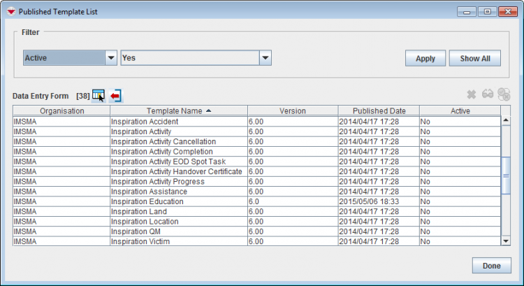
Task: Click the binoculars view icon
Action: (x=487, y=94)
